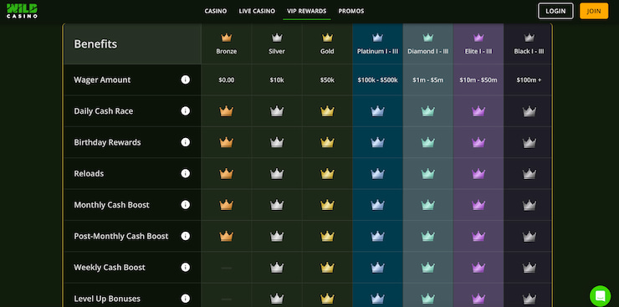Image resolution: width=619 pixels, height=307 pixels.
Task: Click the Gold tier label
Action: 327,51
